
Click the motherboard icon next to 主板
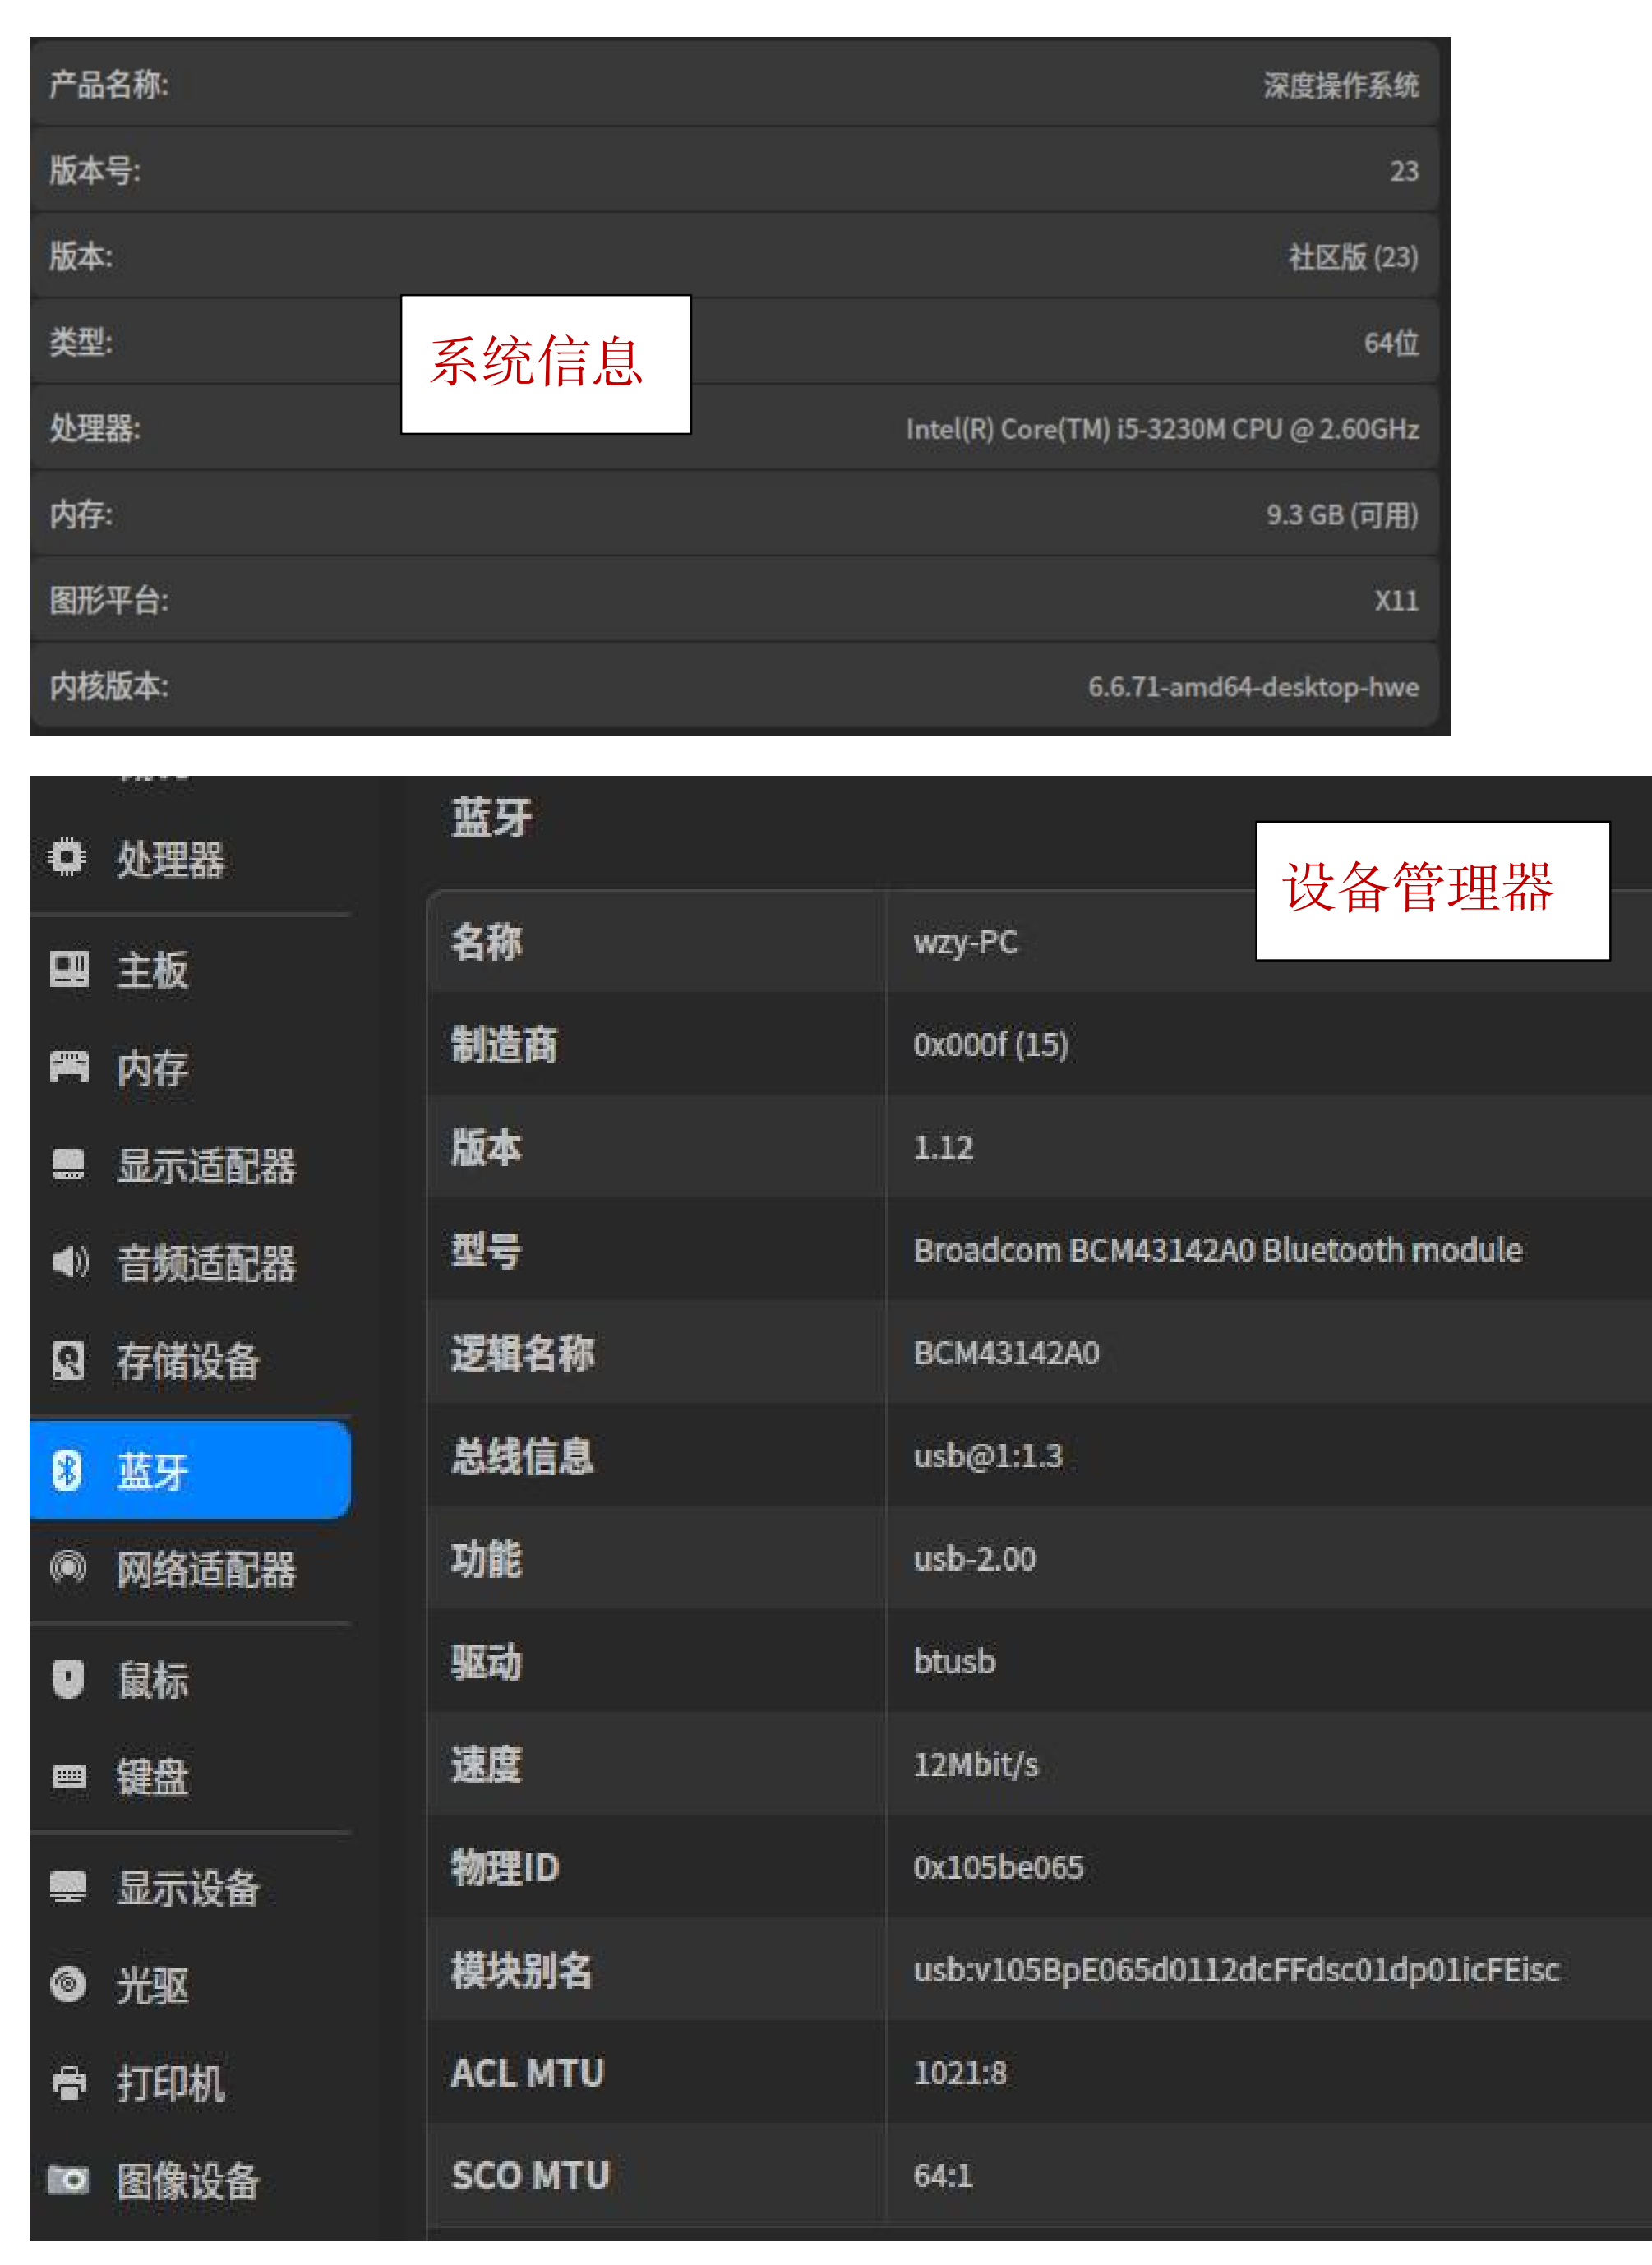click(68, 968)
